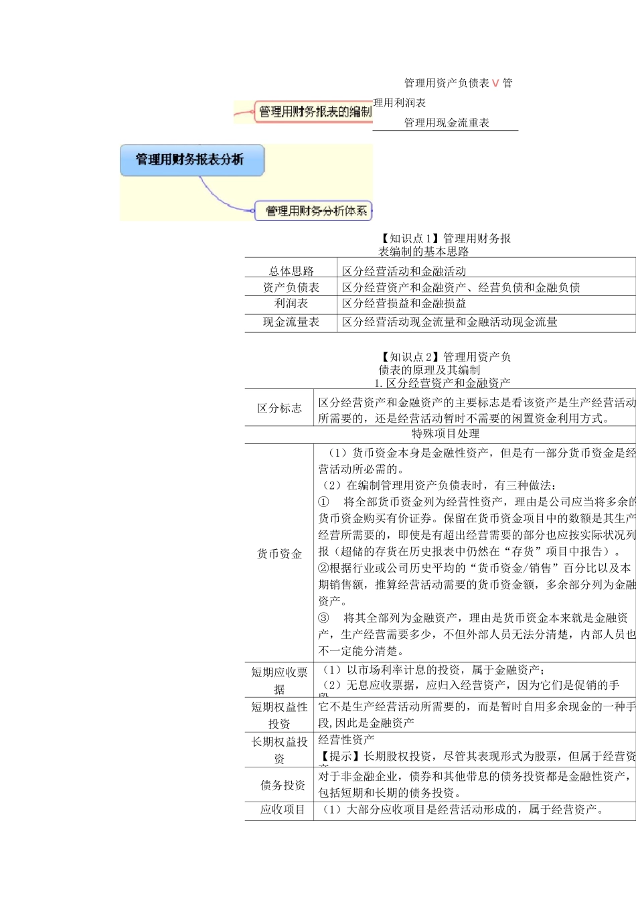Viewport: 636px width, 900px height.
Task: Click the 资产负债表 table cell
Action: 291,287
